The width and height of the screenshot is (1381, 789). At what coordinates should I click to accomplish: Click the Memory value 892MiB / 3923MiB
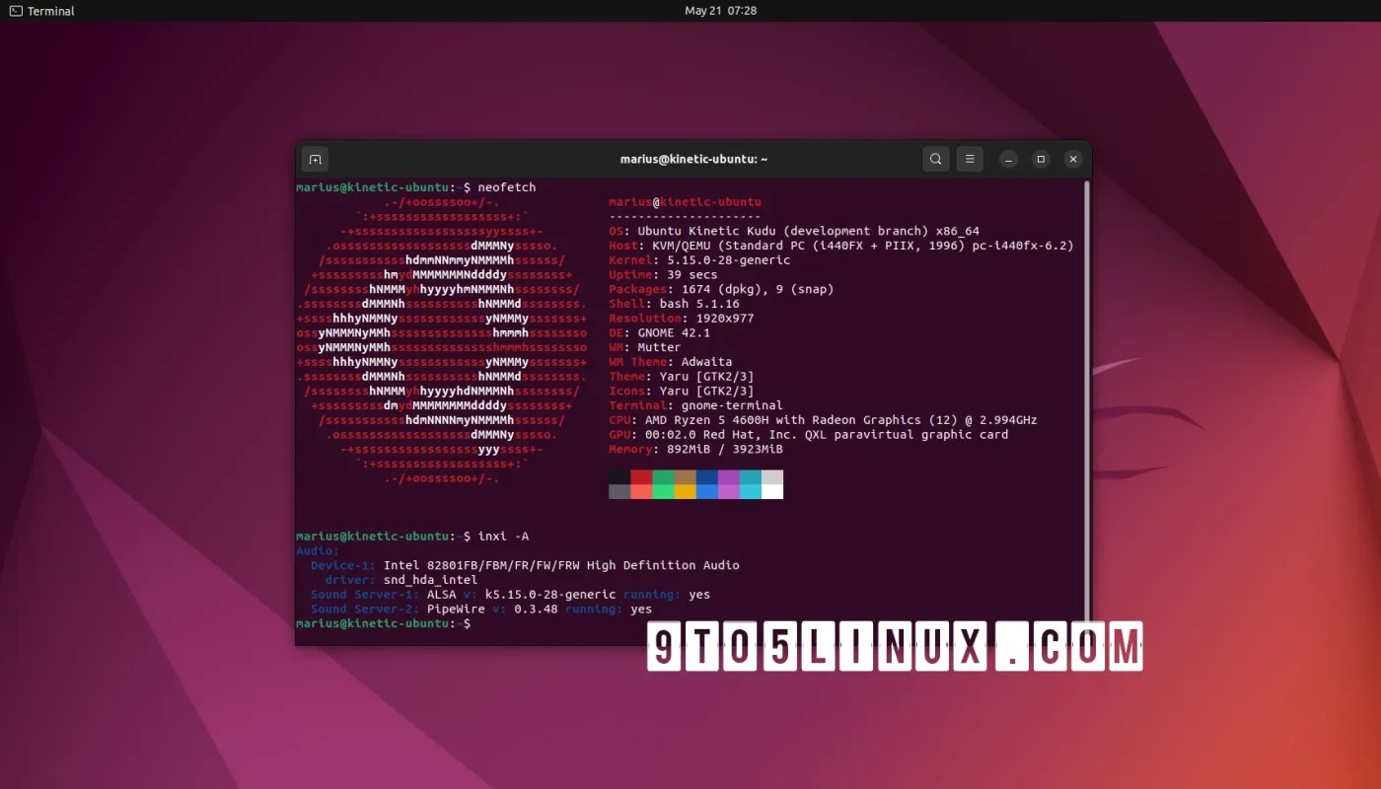click(x=725, y=449)
